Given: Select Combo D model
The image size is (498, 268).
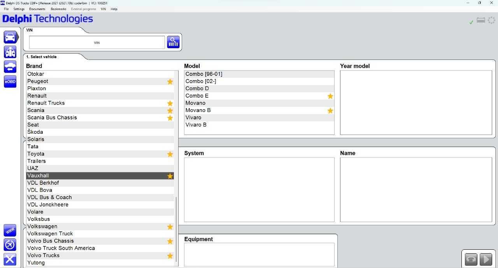Looking at the screenshot, I should coord(259,88).
